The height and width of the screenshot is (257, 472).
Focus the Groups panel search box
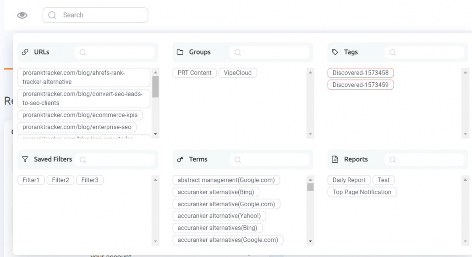click(269, 52)
